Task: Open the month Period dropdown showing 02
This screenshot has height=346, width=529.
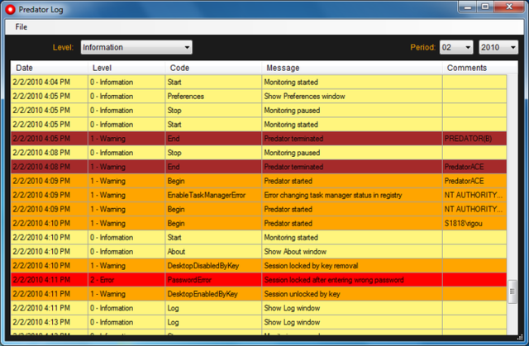Action: pos(456,47)
